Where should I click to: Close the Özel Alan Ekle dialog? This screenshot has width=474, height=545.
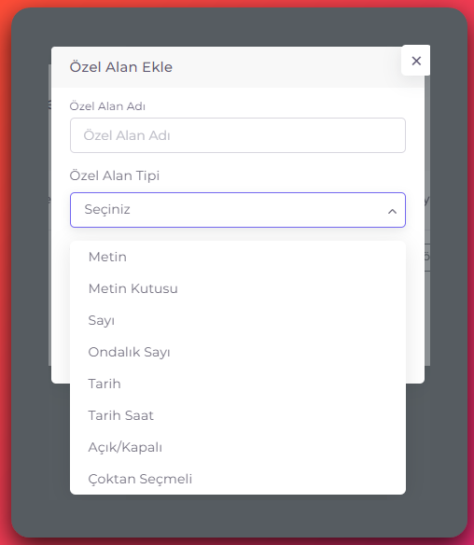(415, 61)
